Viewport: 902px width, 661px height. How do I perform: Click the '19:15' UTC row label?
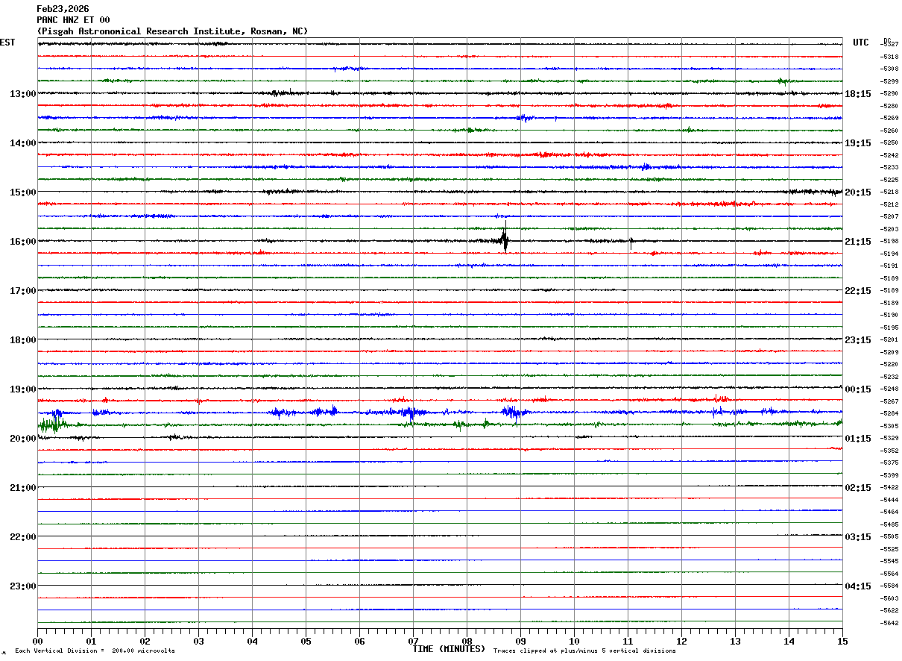click(858, 143)
